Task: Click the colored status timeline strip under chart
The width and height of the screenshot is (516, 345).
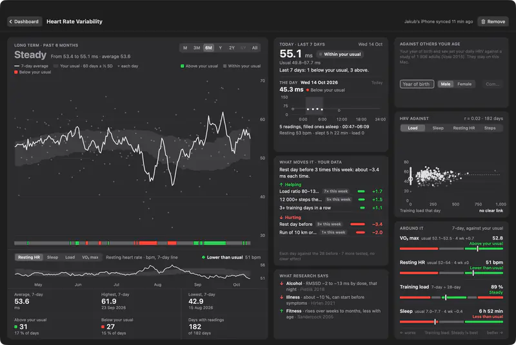Action: click(132, 243)
